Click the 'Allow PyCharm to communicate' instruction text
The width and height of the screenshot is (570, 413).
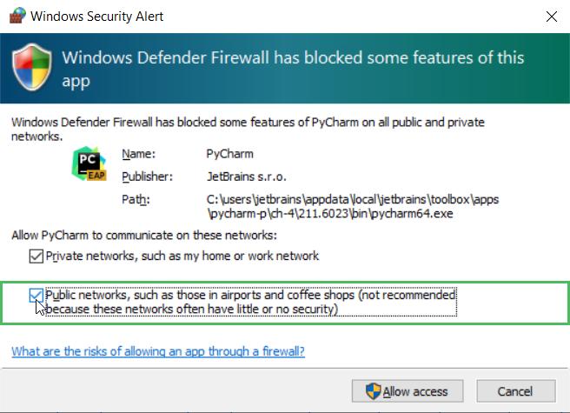pyautogui.click(x=144, y=235)
